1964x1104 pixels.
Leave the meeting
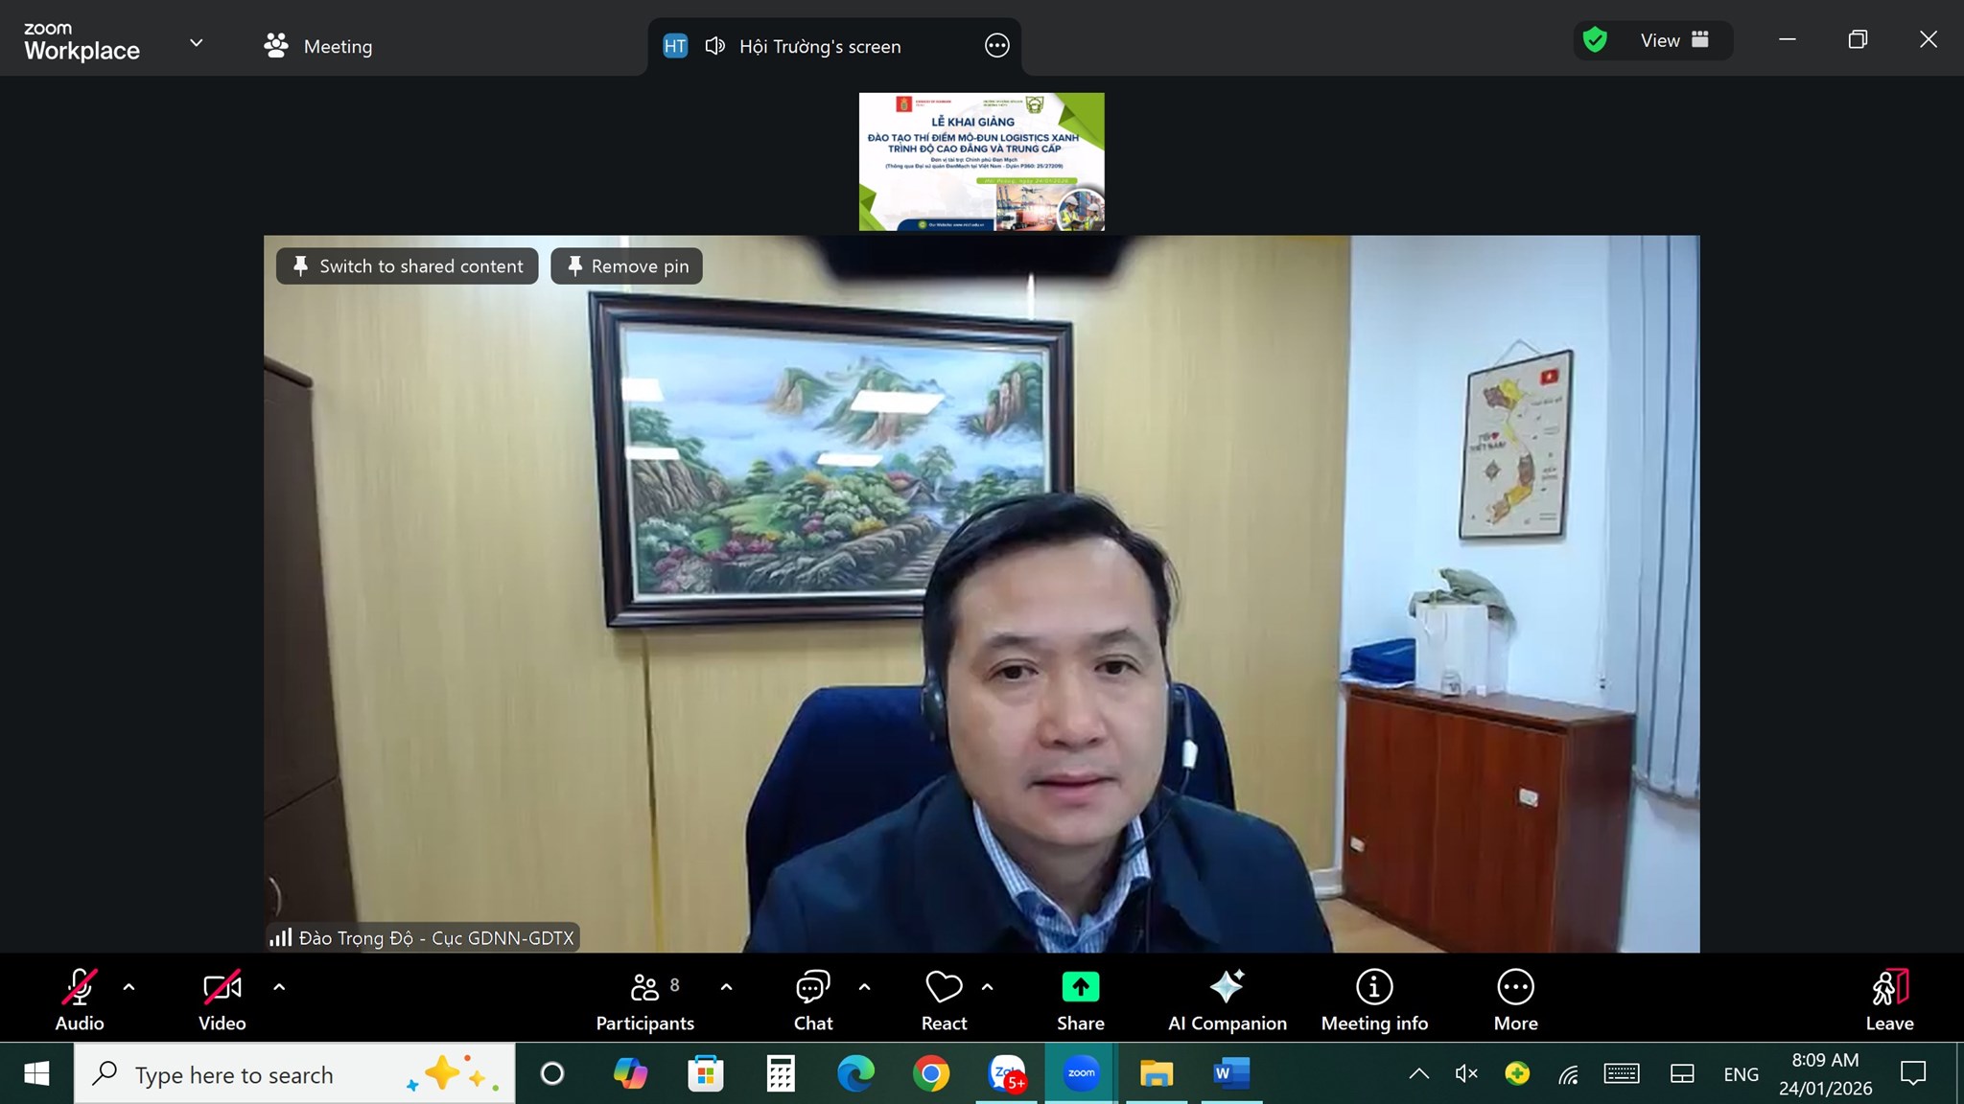point(1889,1001)
